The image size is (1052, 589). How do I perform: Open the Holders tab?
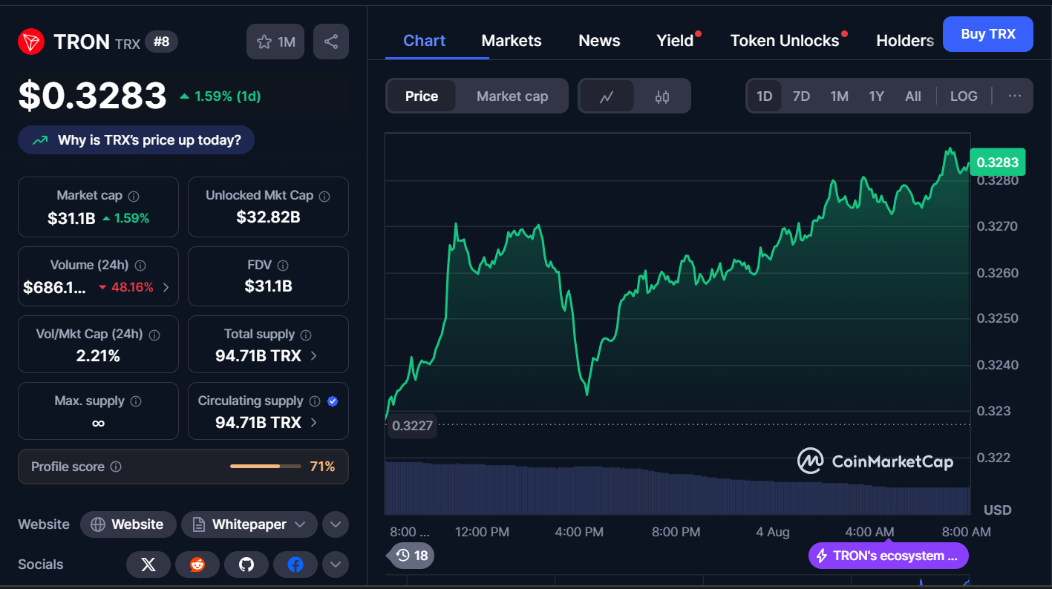point(905,41)
